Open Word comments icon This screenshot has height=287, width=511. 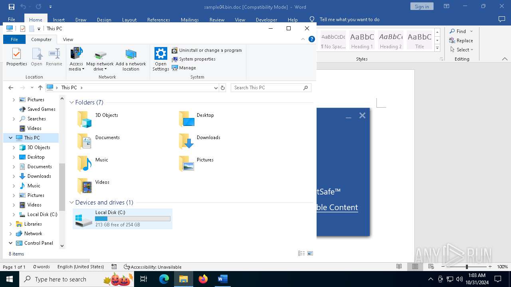click(502, 19)
